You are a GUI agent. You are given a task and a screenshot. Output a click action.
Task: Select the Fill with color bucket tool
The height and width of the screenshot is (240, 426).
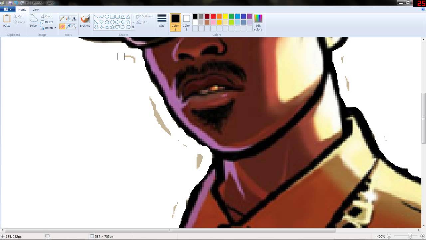pyautogui.click(x=68, y=19)
